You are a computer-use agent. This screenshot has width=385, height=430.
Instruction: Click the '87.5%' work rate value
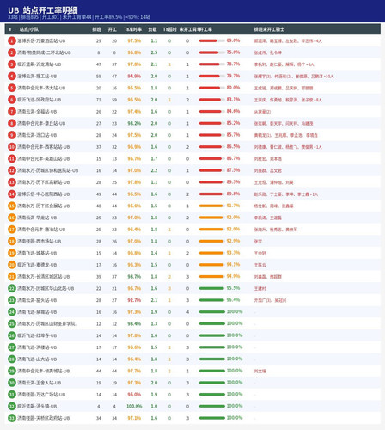[x=233, y=170]
